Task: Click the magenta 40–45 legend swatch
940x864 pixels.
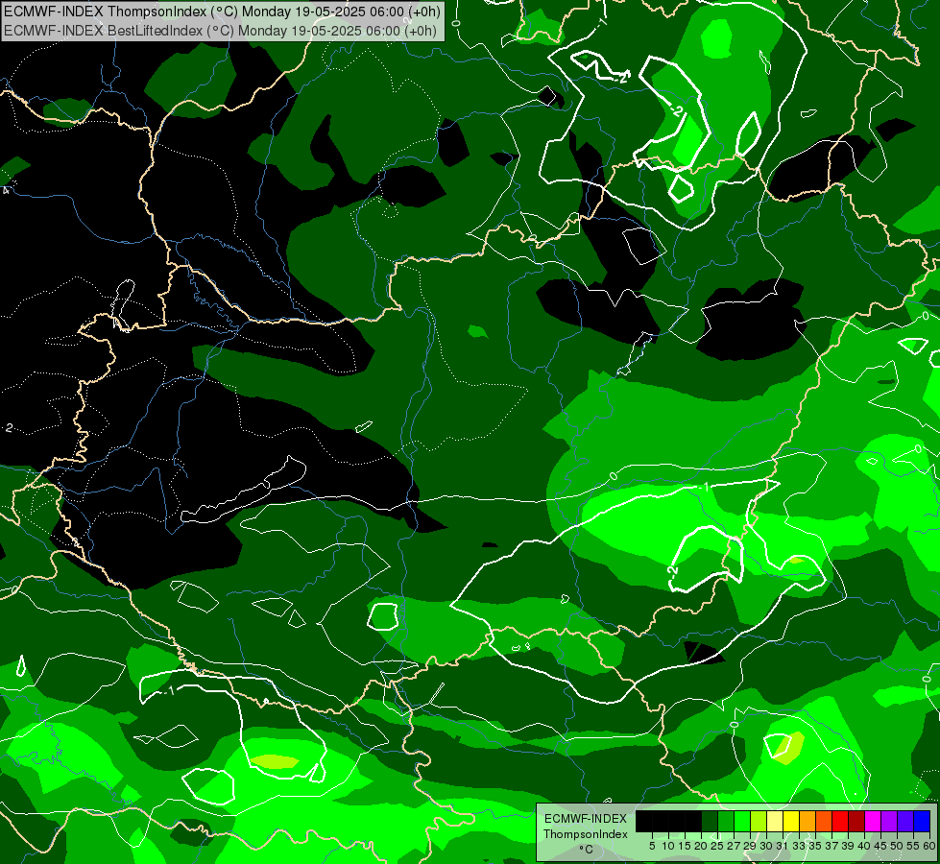Action: point(873,821)
